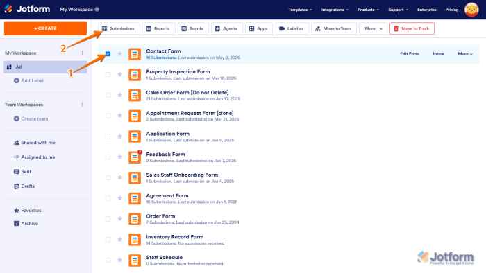Open the toolbar More dropdown
Viewport: 486px width, 273px height.
pyautogui.click(x=374, y=28)
